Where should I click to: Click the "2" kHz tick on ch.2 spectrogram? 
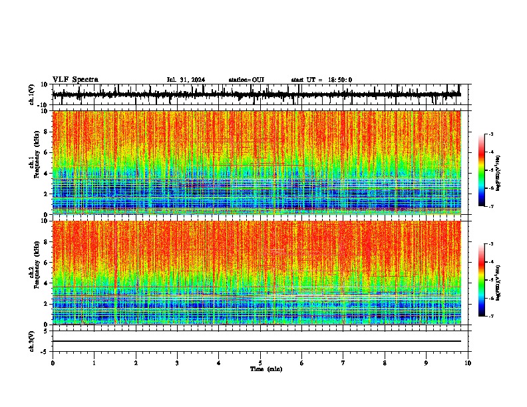click(46, 304)
